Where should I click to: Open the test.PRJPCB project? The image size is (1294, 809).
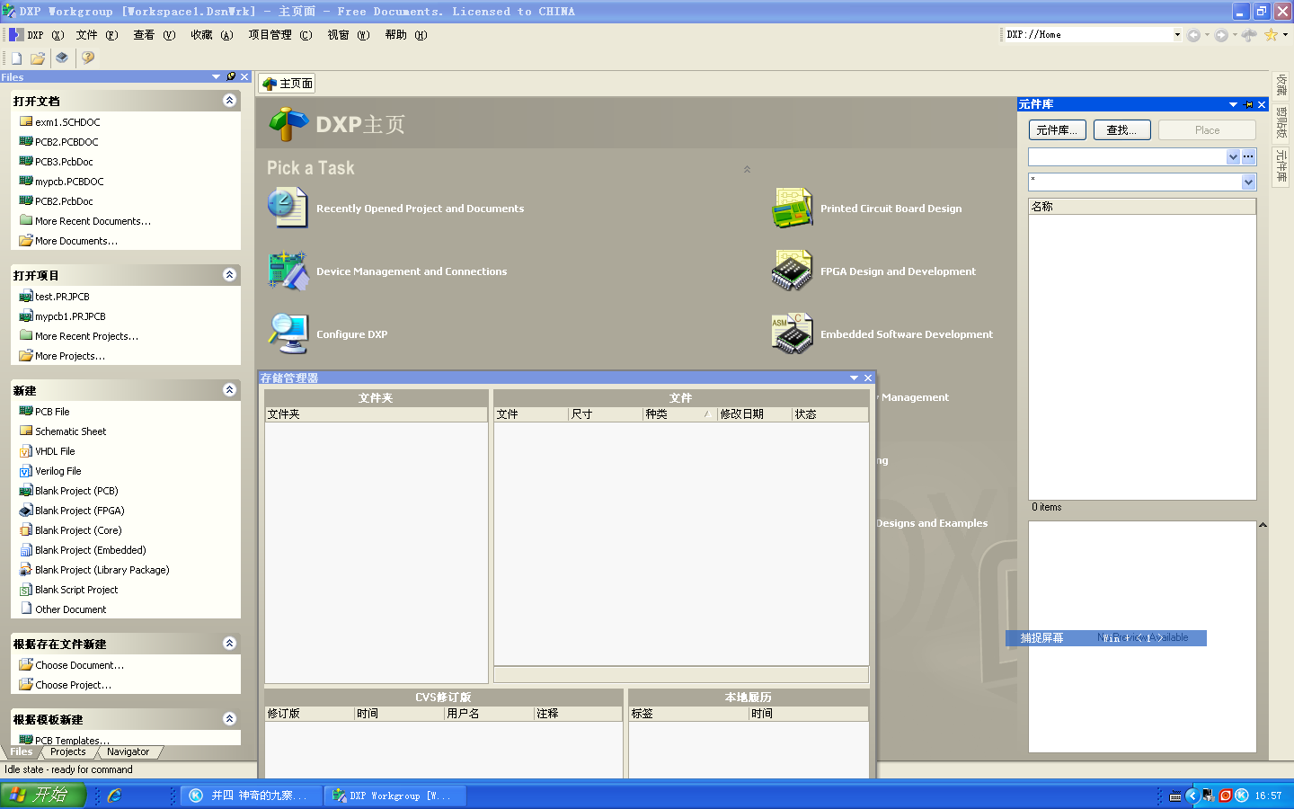click(62, 297)
